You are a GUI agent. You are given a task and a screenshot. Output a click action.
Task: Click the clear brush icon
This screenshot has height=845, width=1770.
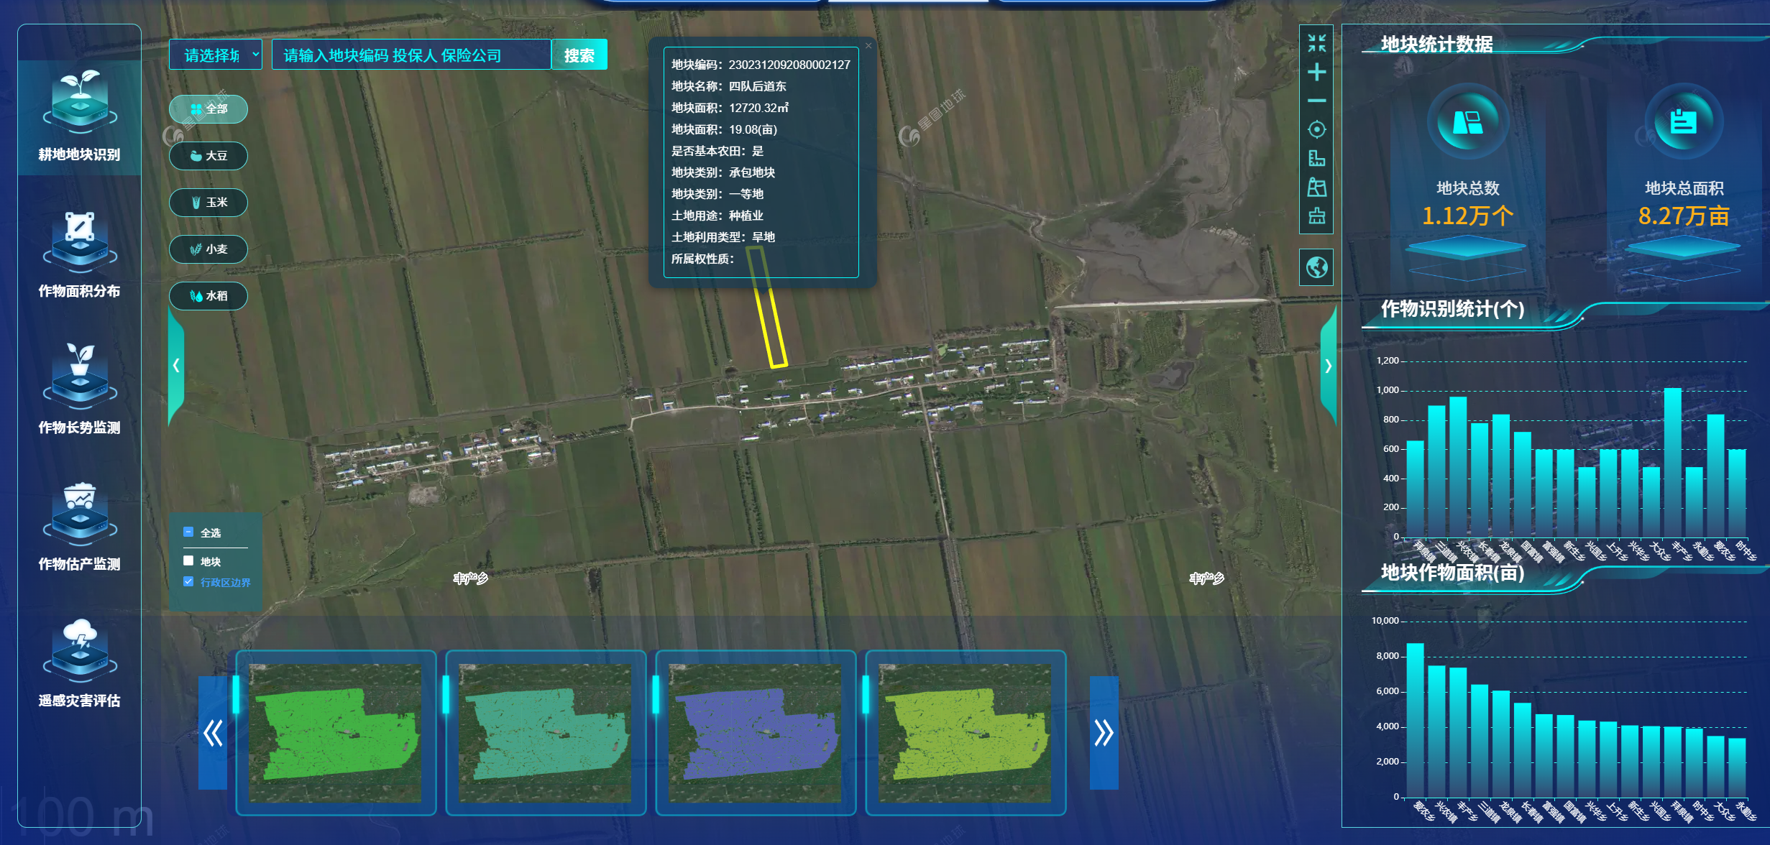point(1316,216)
